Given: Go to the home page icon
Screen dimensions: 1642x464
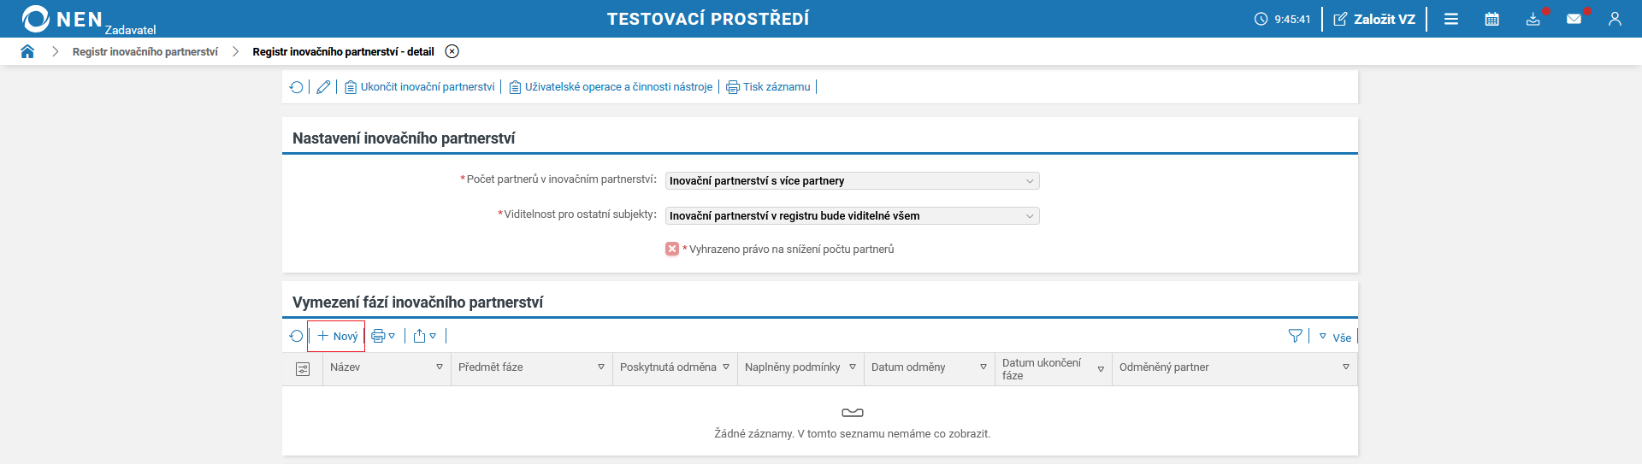Looking at the screenshot, I should [27, 51].
